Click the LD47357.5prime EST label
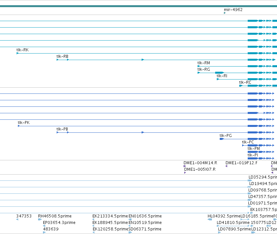The image size is (277, 234). tap(262, 197)
